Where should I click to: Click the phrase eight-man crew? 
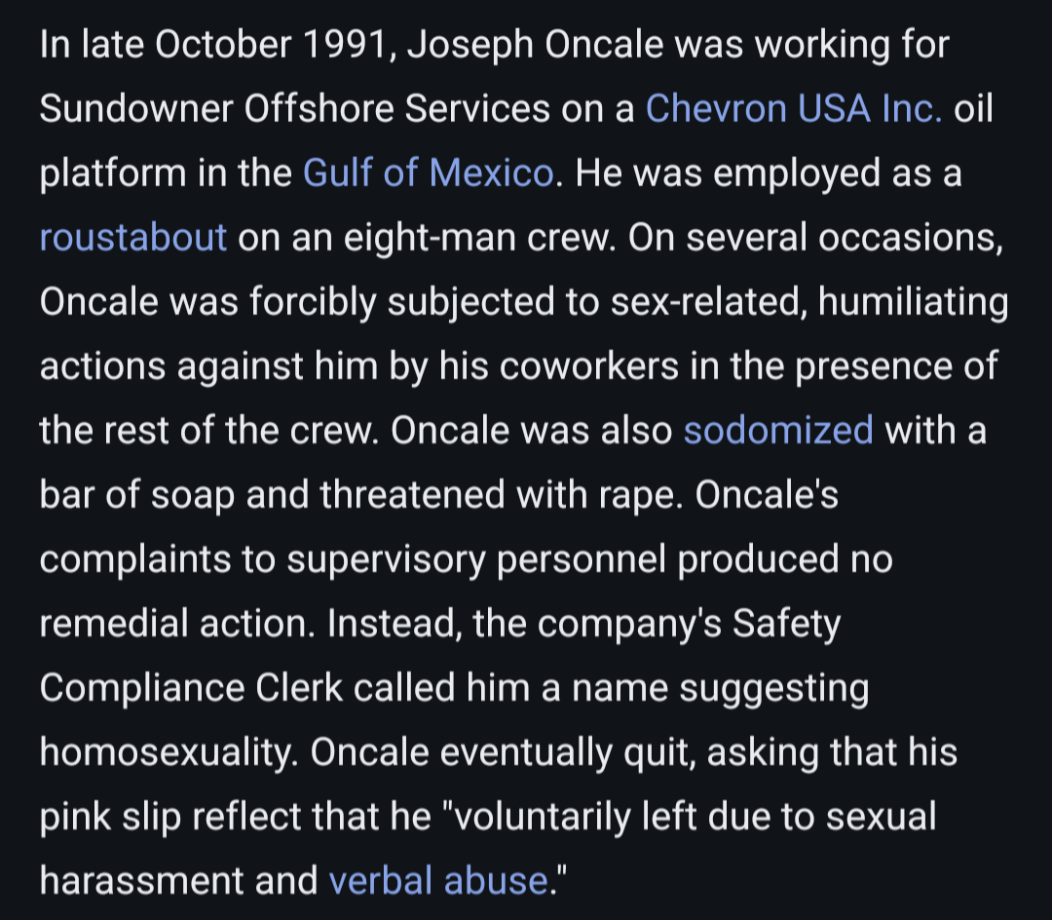(x=479, y=239)
